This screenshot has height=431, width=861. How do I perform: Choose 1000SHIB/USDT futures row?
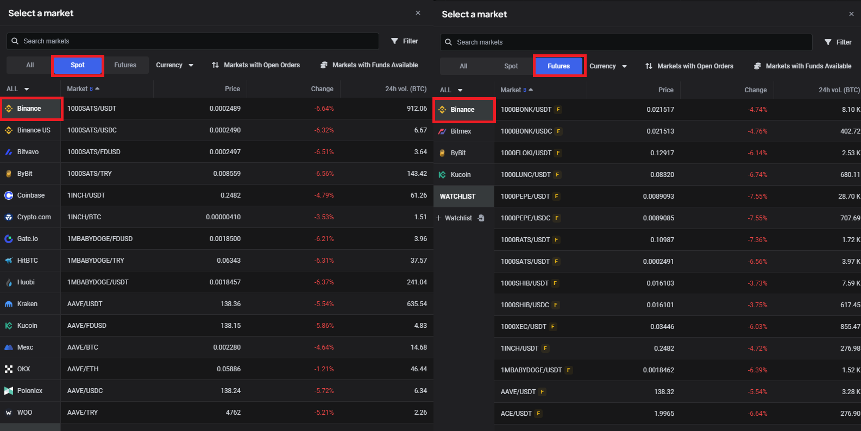click(677, 283)
